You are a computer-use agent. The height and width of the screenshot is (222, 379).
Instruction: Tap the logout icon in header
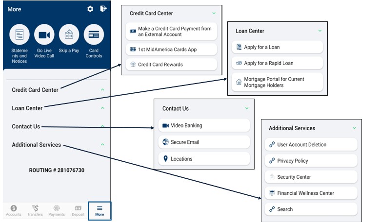click(x=103, y=9)
